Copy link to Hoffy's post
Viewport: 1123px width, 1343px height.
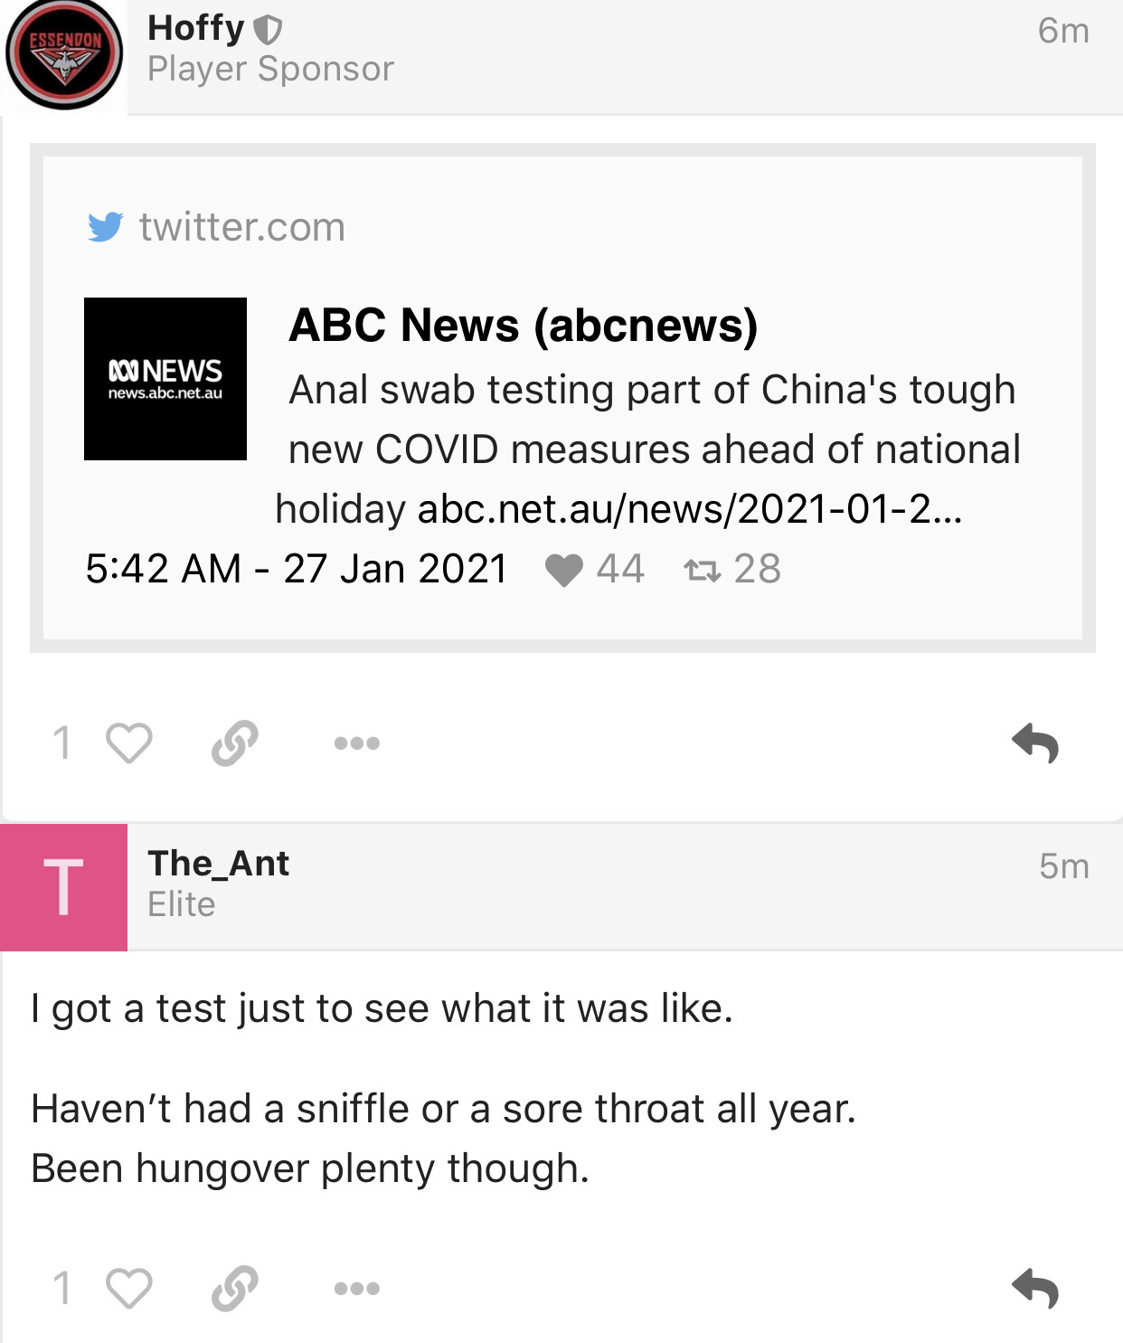(x=235, y=743)
